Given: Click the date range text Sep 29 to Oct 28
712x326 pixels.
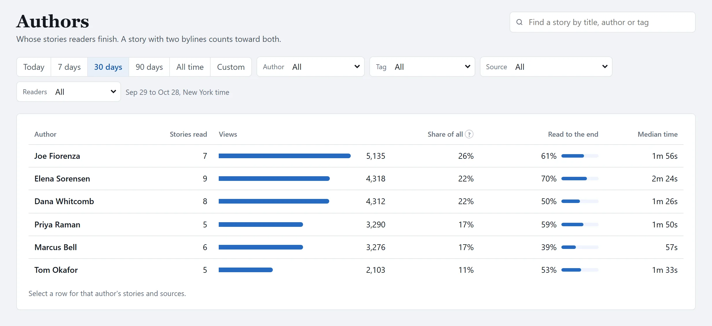Looking at the screenshot, I should [177, 92].
